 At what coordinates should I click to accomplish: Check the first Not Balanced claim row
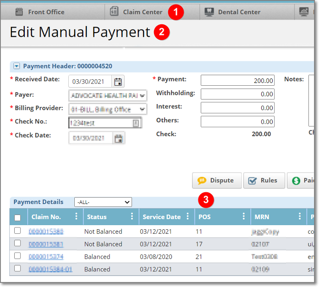tap(17, 231)
